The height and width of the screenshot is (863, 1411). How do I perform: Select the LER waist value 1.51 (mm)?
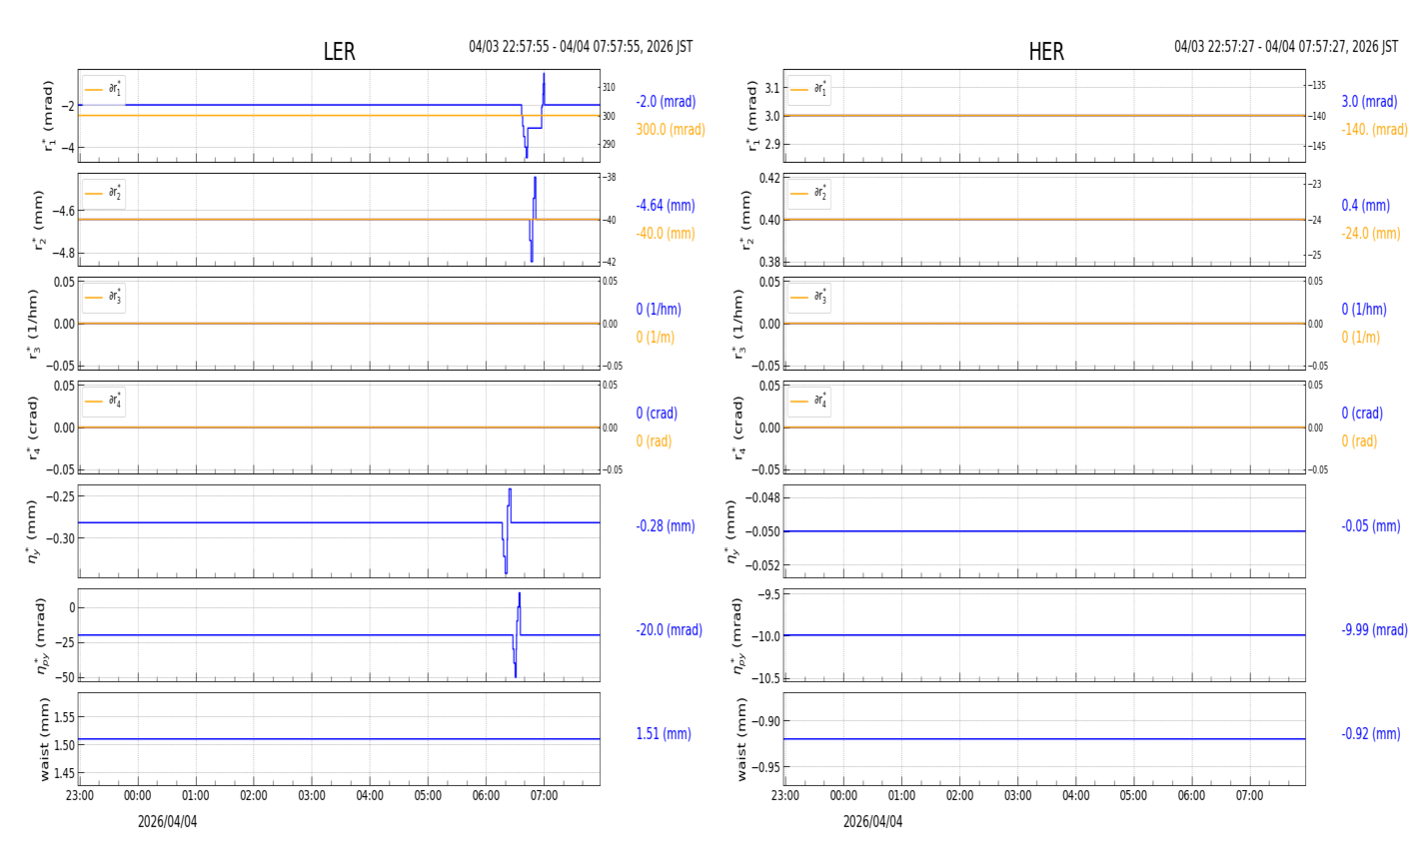point(664,734)
